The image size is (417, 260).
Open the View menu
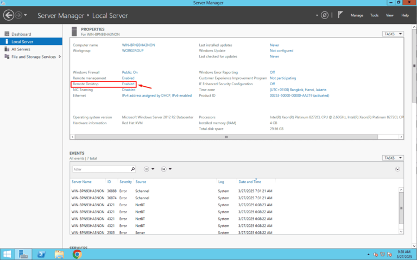(390, 15)
